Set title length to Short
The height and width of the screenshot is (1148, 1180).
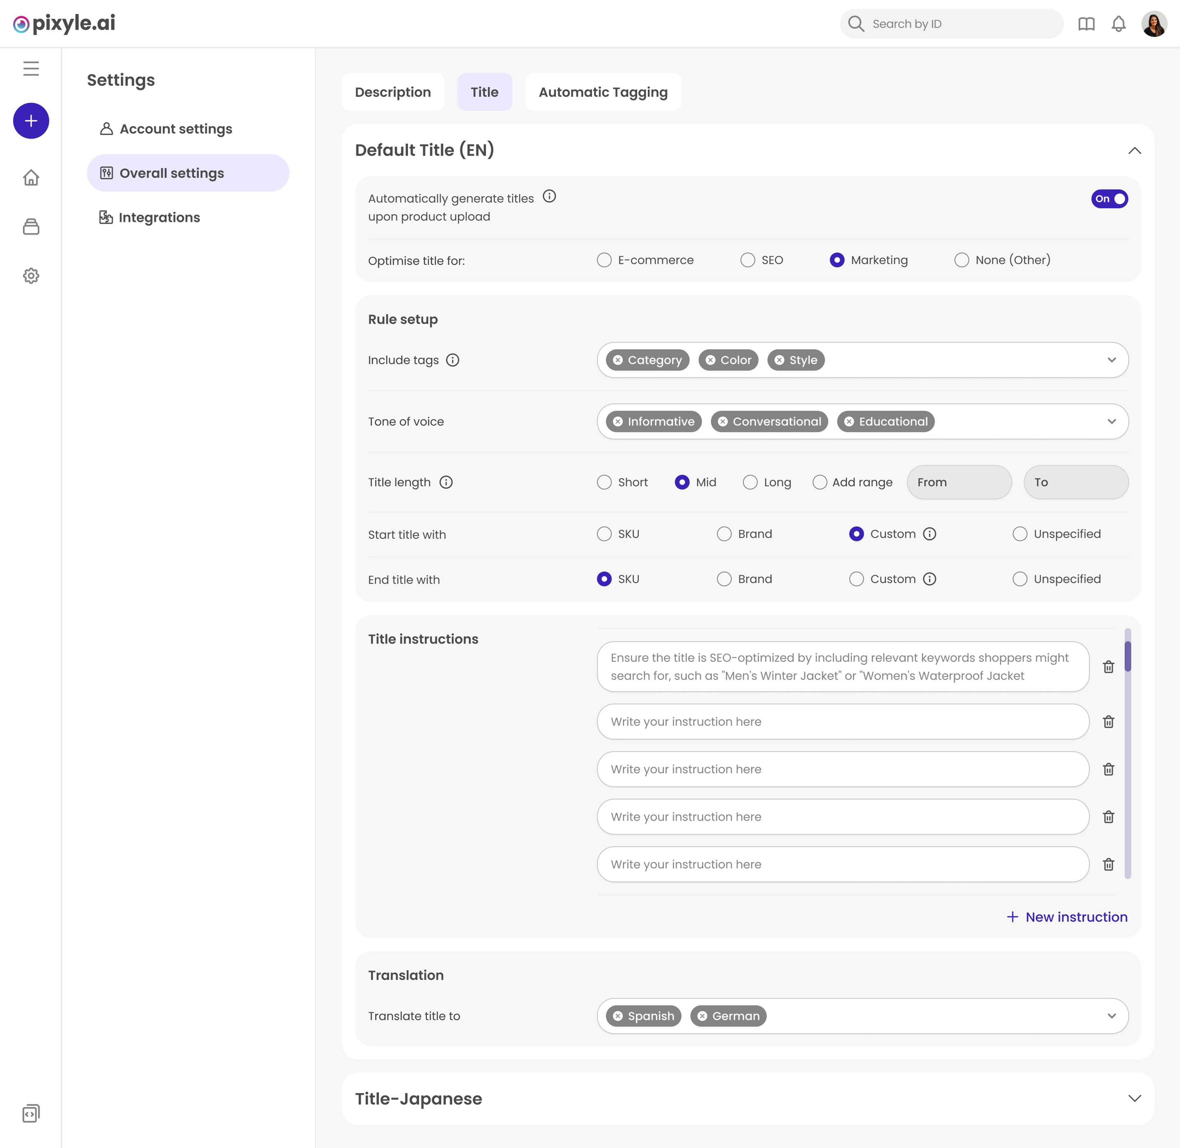(x=604, y=482)
